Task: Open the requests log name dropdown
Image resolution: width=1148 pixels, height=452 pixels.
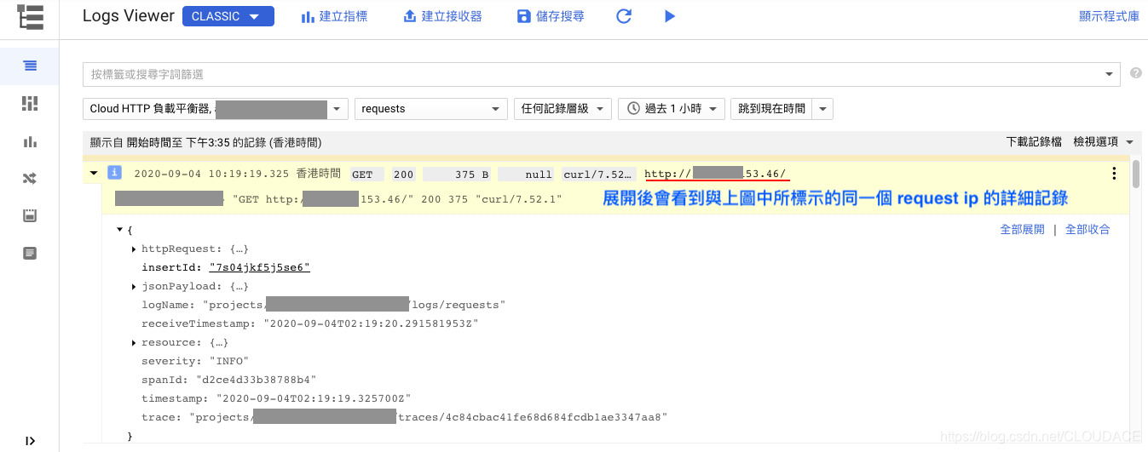Action: 431,108
